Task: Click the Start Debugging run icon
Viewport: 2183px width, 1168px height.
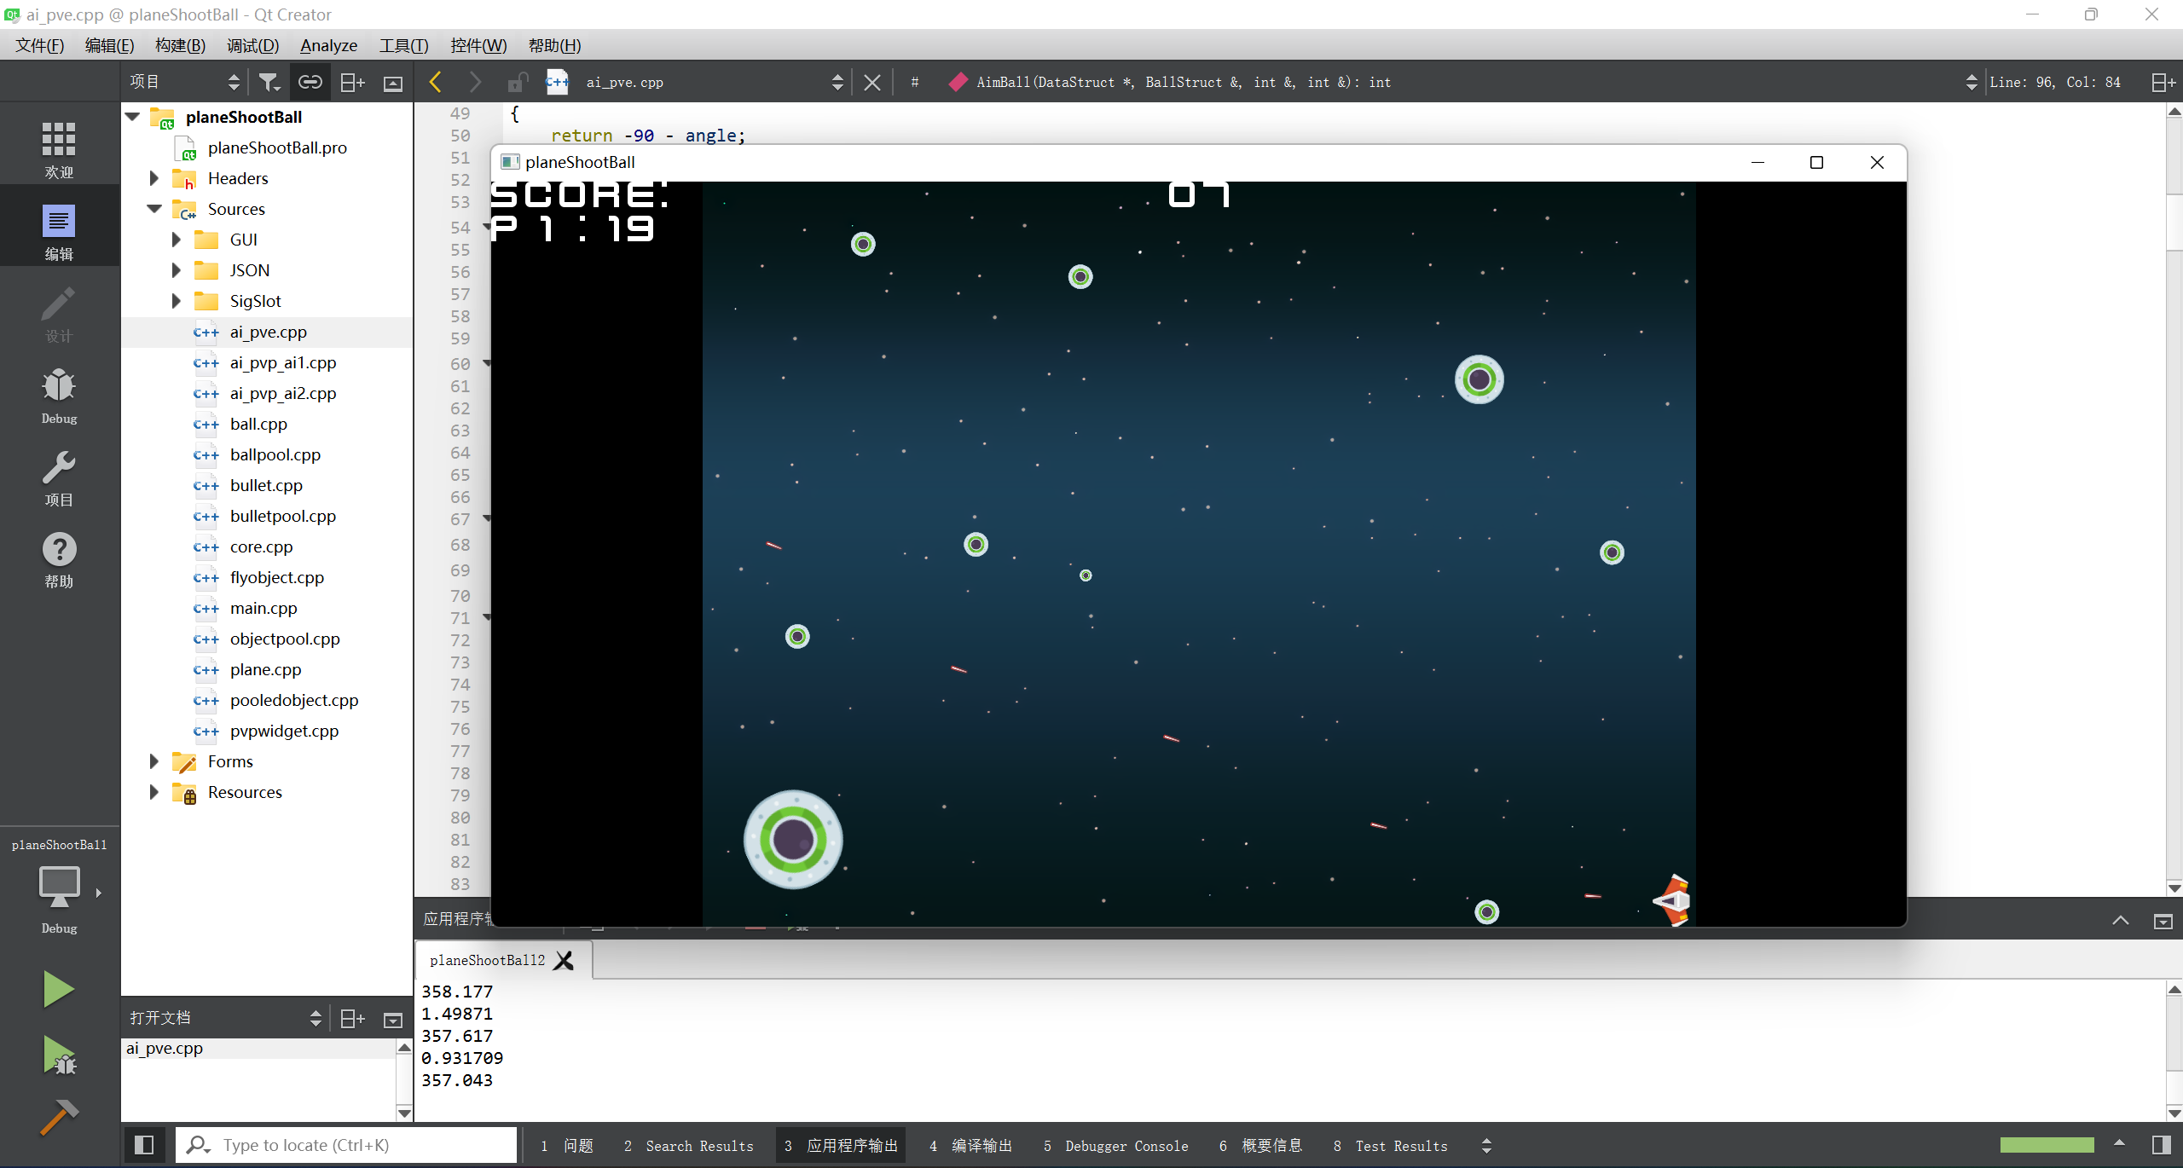Action: tap(60, 1055)
